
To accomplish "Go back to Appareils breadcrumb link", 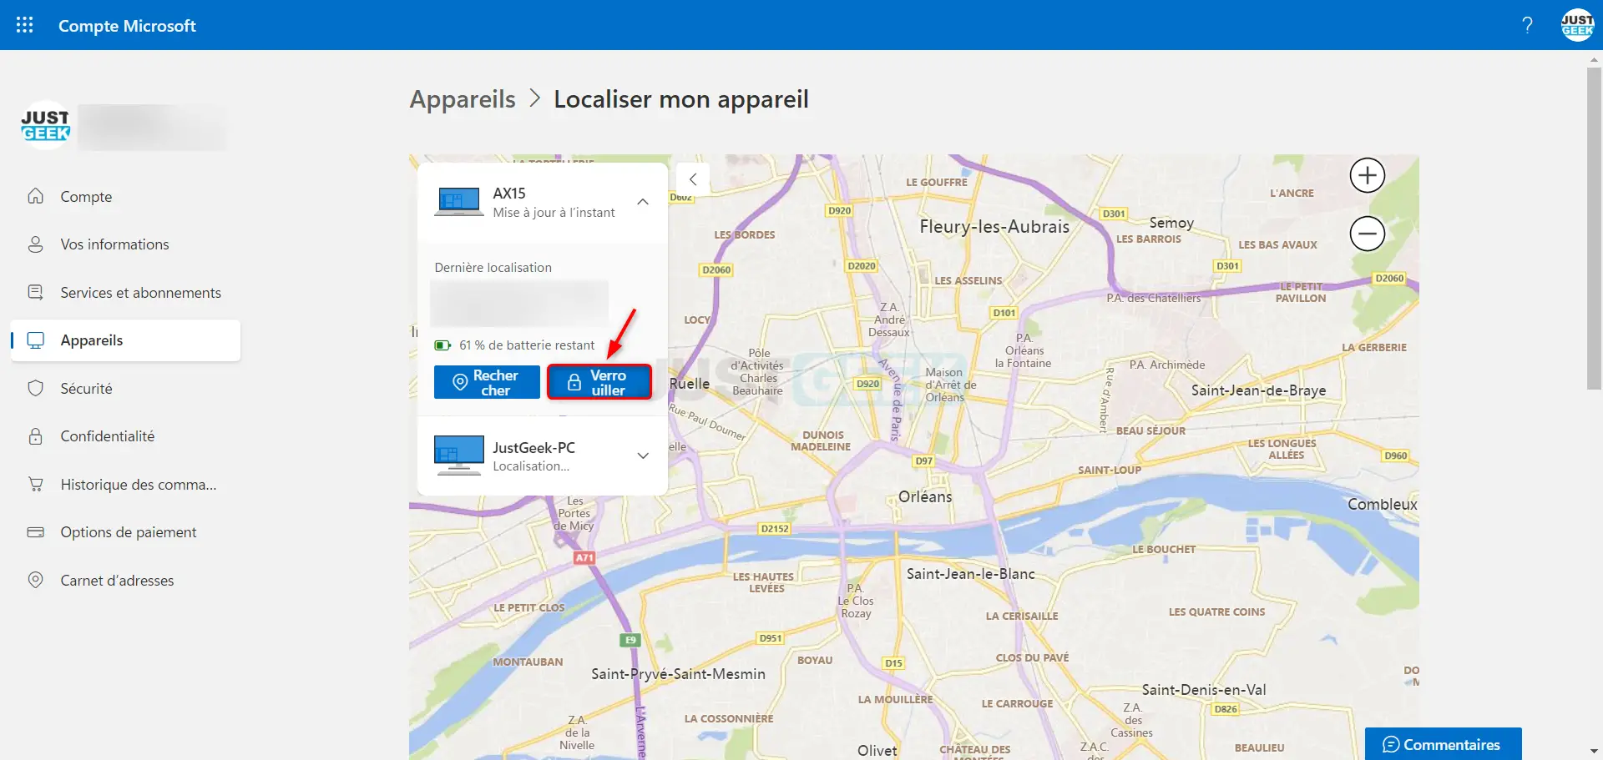I will [x=463, y=99].
